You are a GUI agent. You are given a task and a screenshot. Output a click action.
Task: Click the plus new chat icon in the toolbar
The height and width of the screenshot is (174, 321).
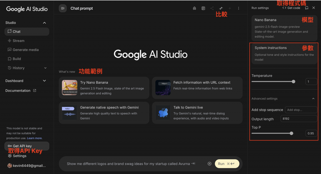230,8
